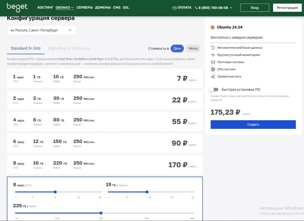Click the Вход button
This screenshot has width=304, height=221.
coord(255,7)
